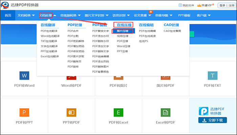Screen dimensions: 237x135
Task: Select PDF删除文字 menu entry
Action: point(101,51)
